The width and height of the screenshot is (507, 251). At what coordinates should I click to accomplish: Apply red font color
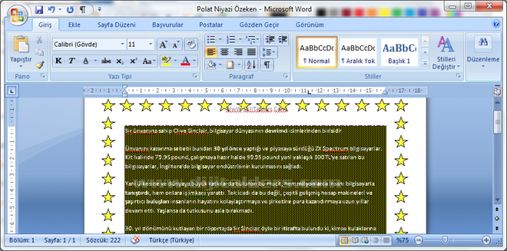185,61
